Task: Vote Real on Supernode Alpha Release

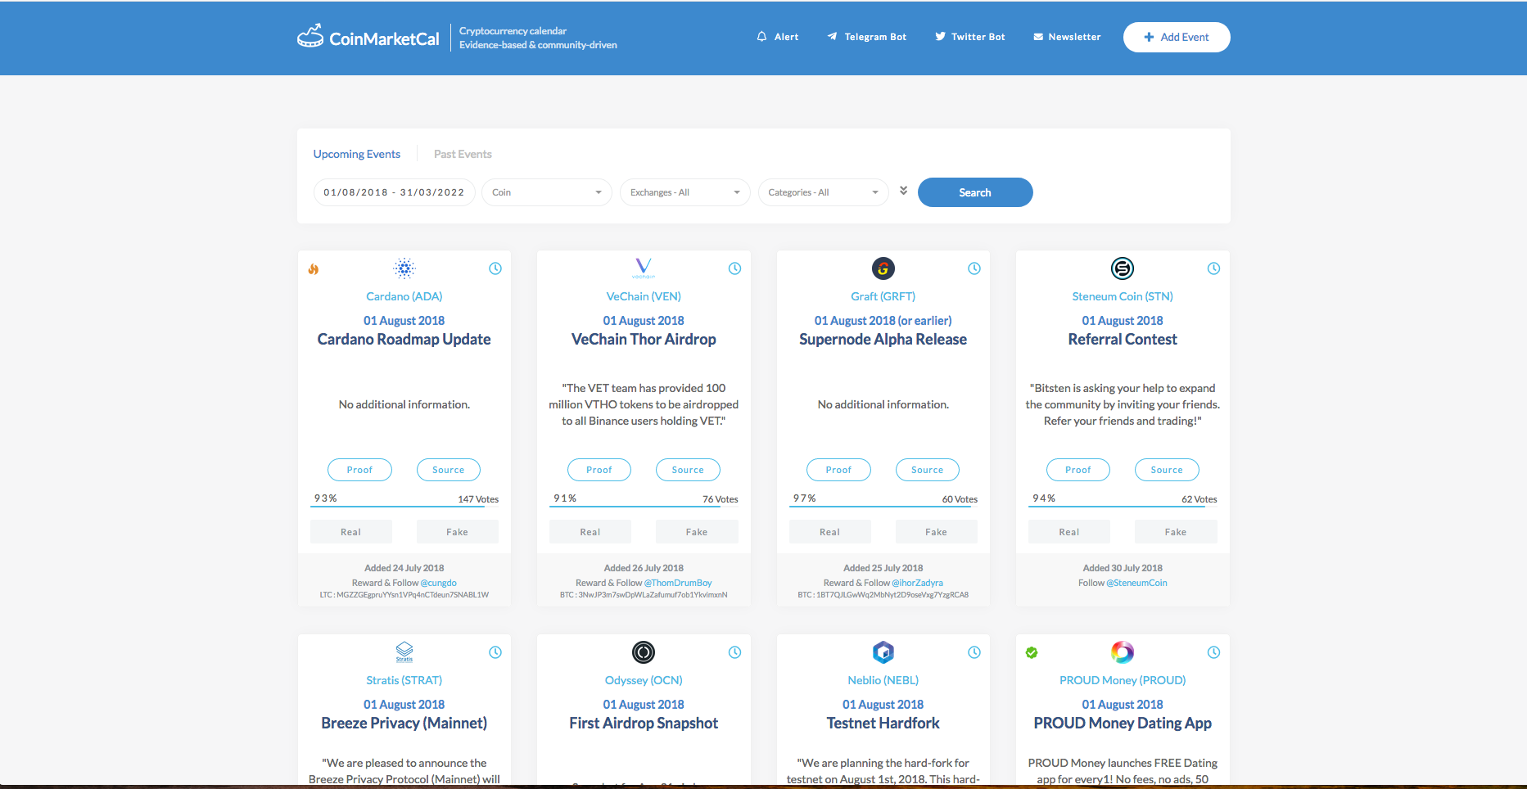Action: (830, 532)
